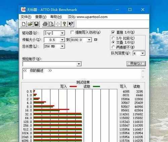
Task: Click the 开始(S) start button
Action: pyautogui.click(x=136, y=64)
